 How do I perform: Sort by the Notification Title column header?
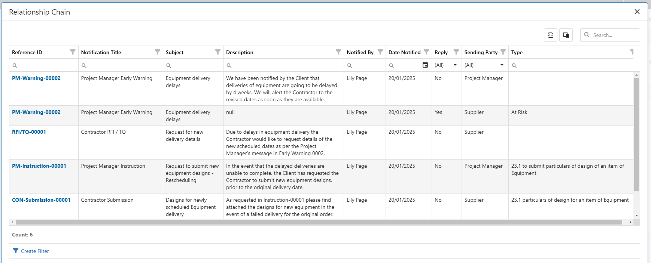101,52
